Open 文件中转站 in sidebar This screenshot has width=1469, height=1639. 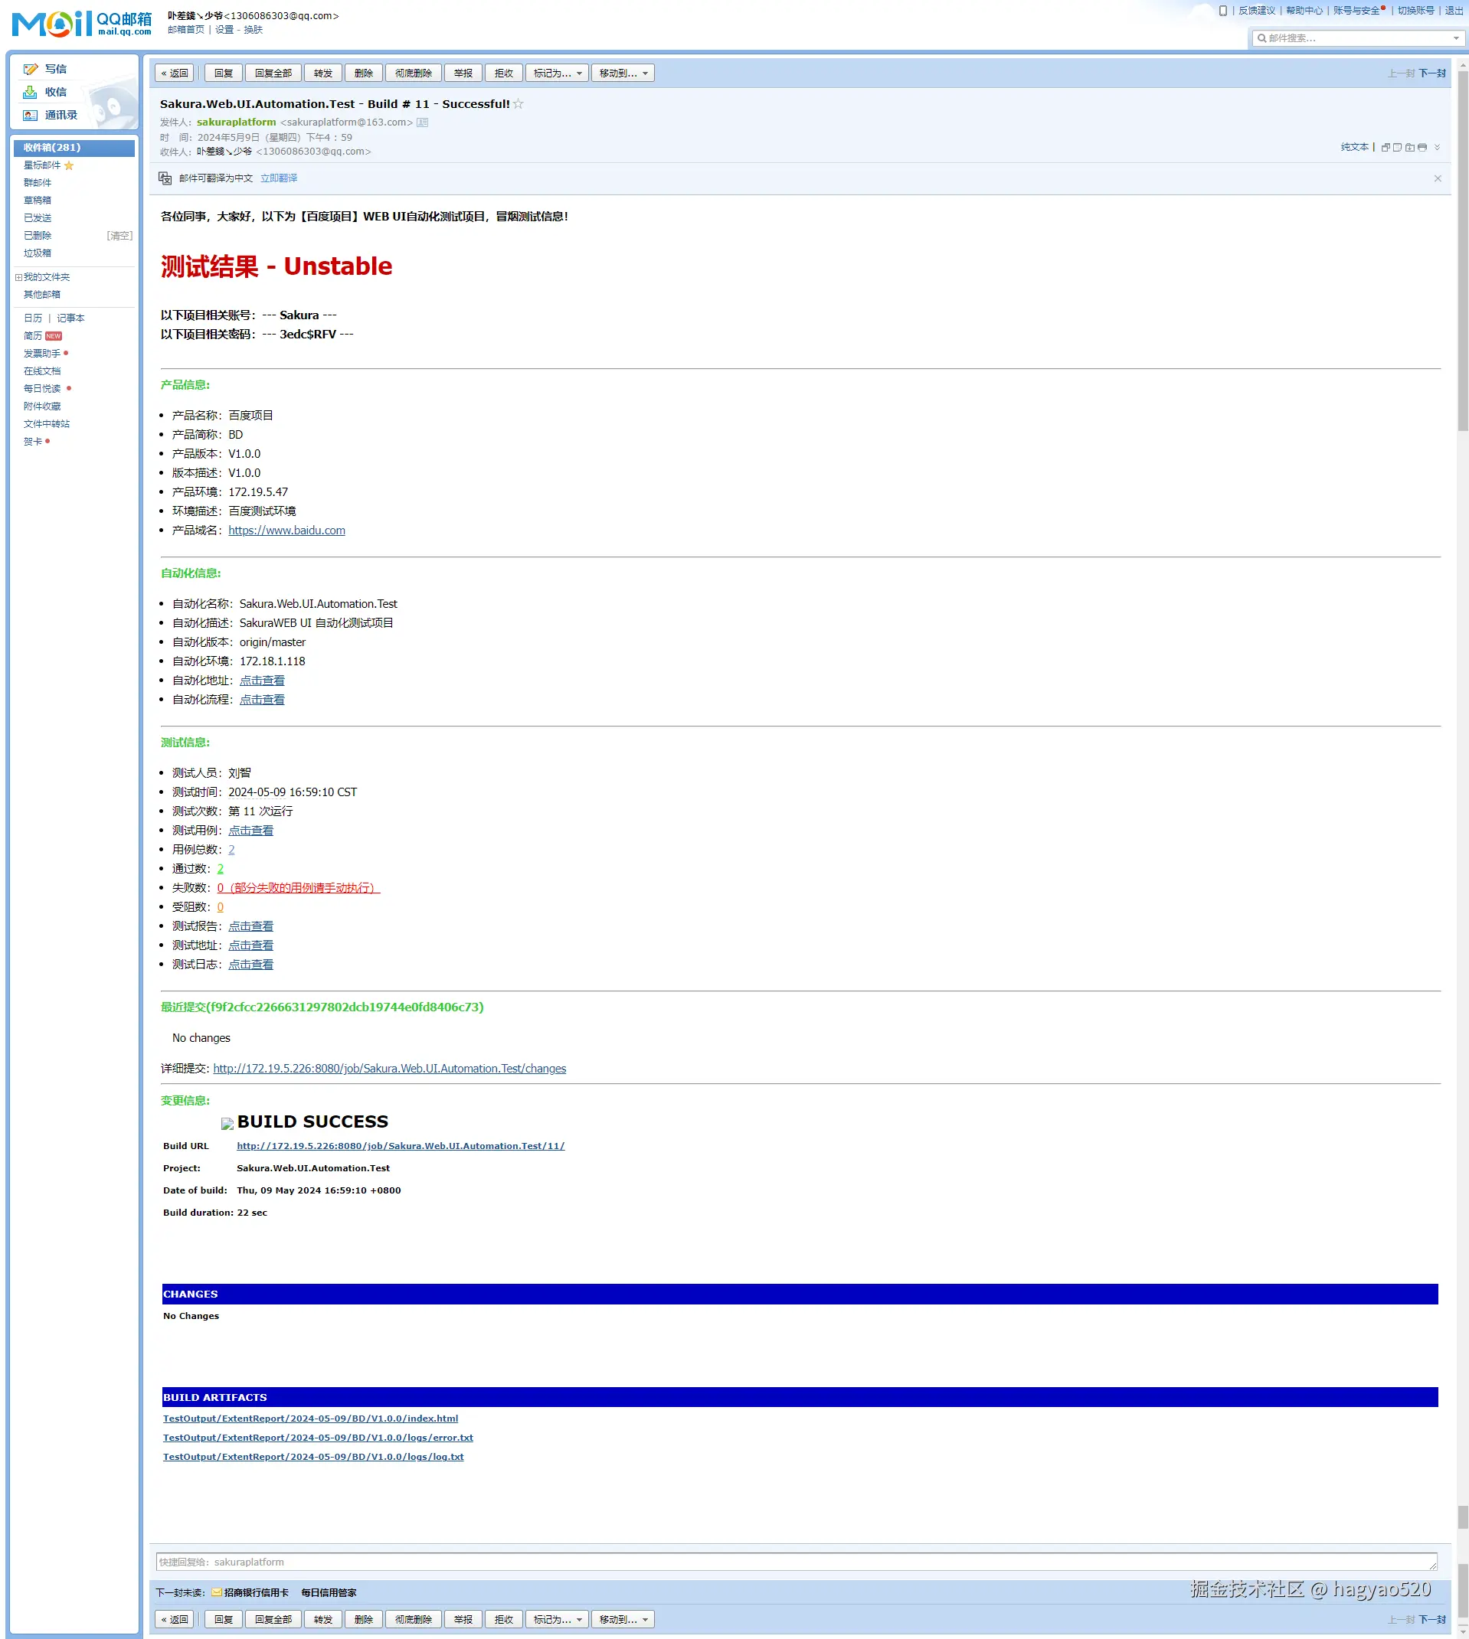(47, 424)
